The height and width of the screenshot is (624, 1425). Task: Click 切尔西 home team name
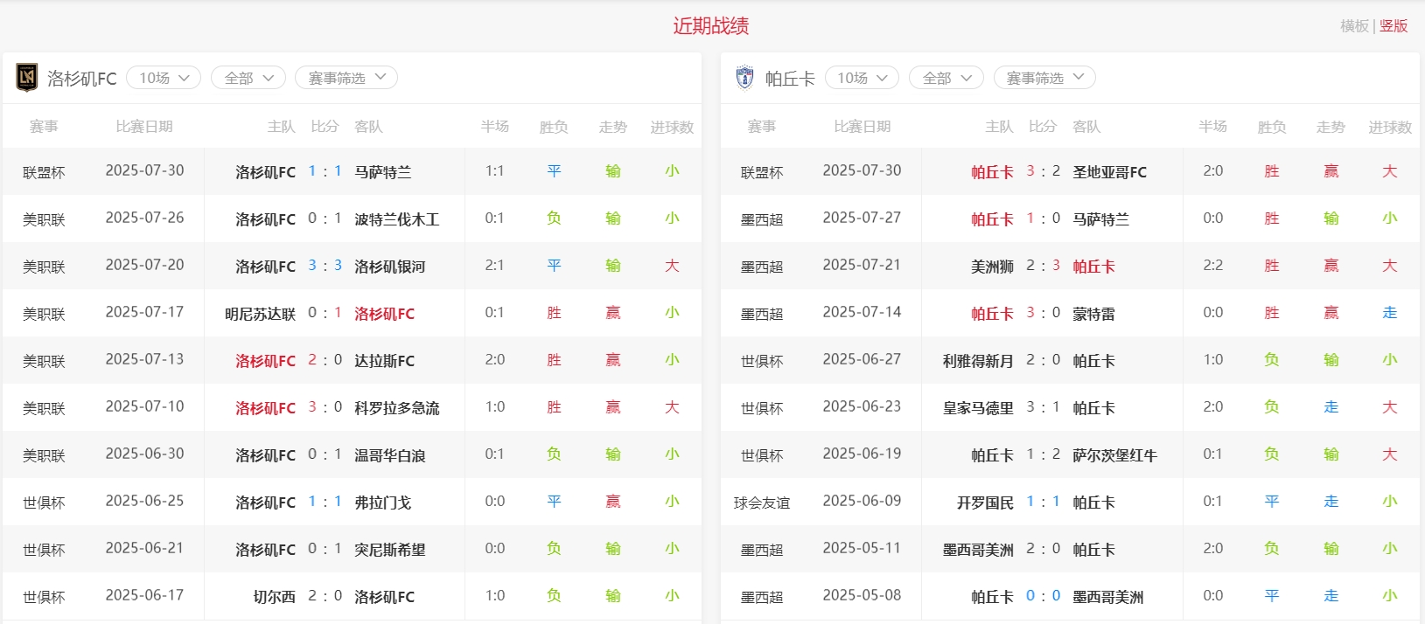click(x=274, y=597)
